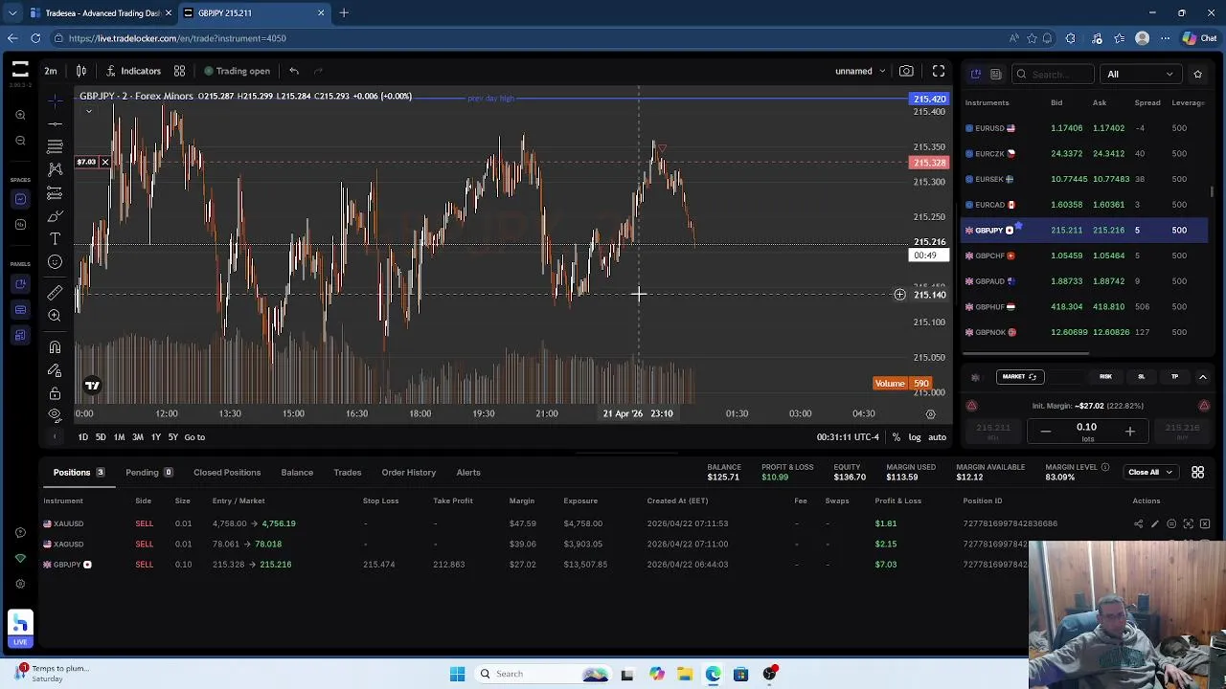Image resolution: width=1226 pixels, height=689 pixels.
Task: Select the ruler measure tool
Action: [x=55, y=292]
